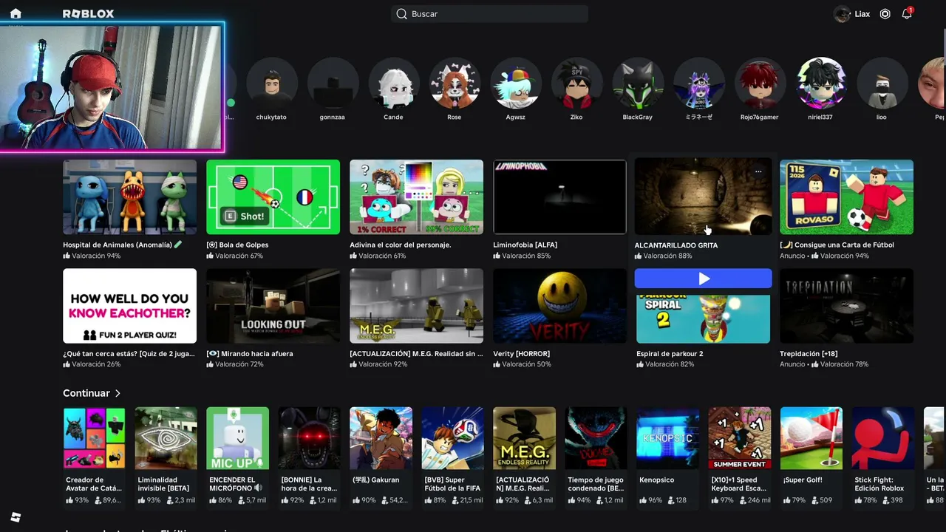Click the Roblox icon in bottom-left corner
Viewport: 946px width, 532px height.
coord(16,517)
